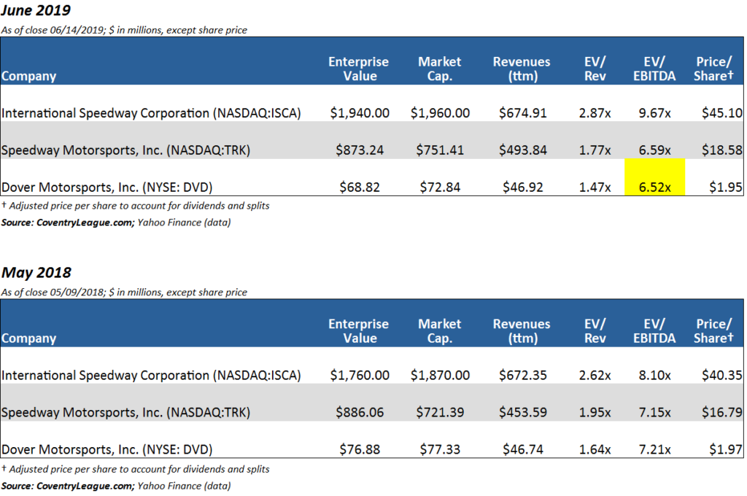Click the $68.82 enterprise value cell

pos(360,187)
